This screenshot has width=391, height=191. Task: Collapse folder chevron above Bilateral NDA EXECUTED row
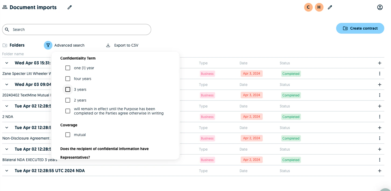pos(7,149)
